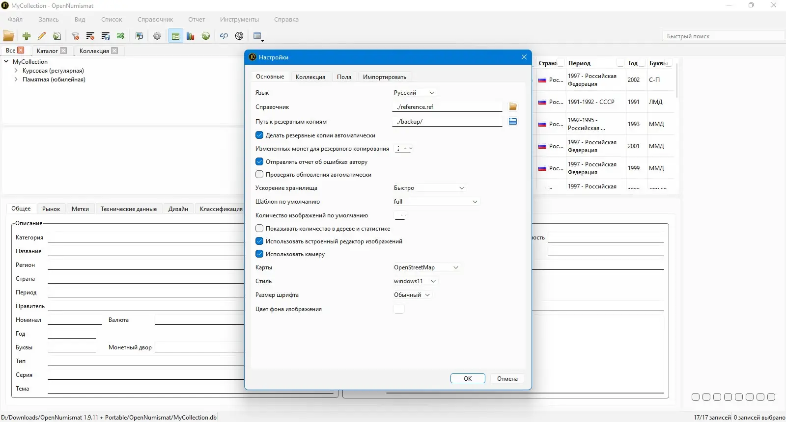Screen dimensions: 786x422
Task: Close the Каталог tab
Action: tap(63, 51)
